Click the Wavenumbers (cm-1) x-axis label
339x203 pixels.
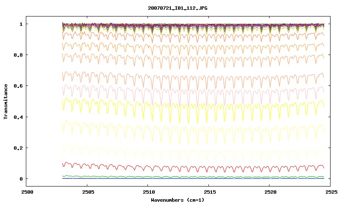(x=178, y=200)
